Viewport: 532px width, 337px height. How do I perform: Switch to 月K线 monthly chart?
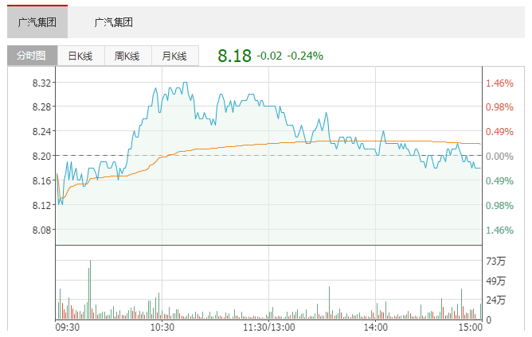(x=174, y=56)
